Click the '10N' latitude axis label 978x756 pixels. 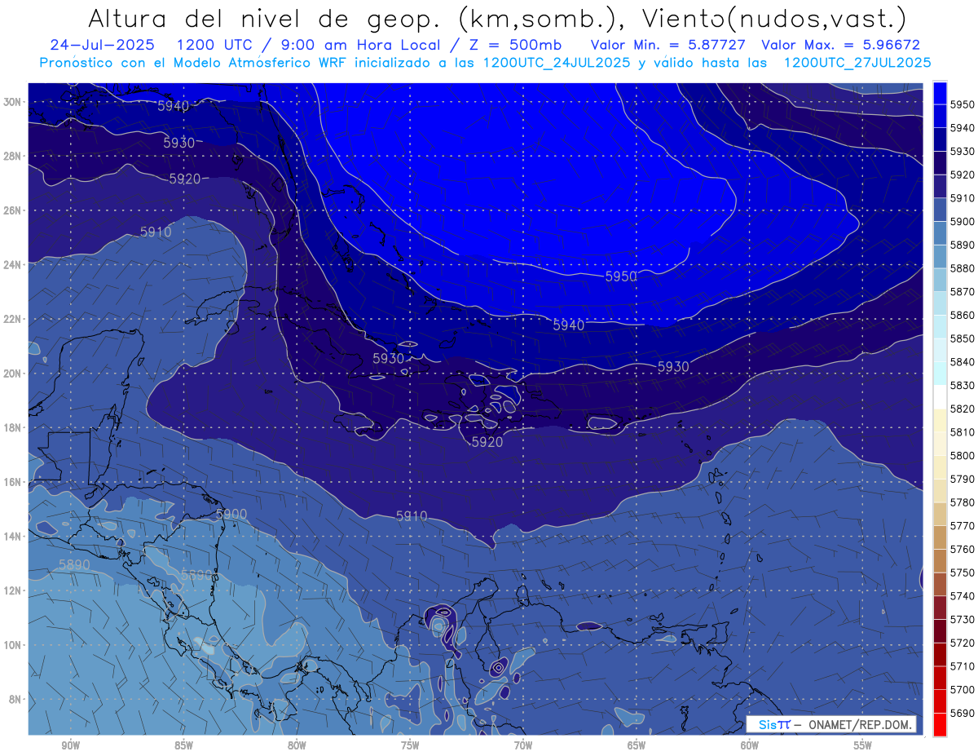click(11, 644)
